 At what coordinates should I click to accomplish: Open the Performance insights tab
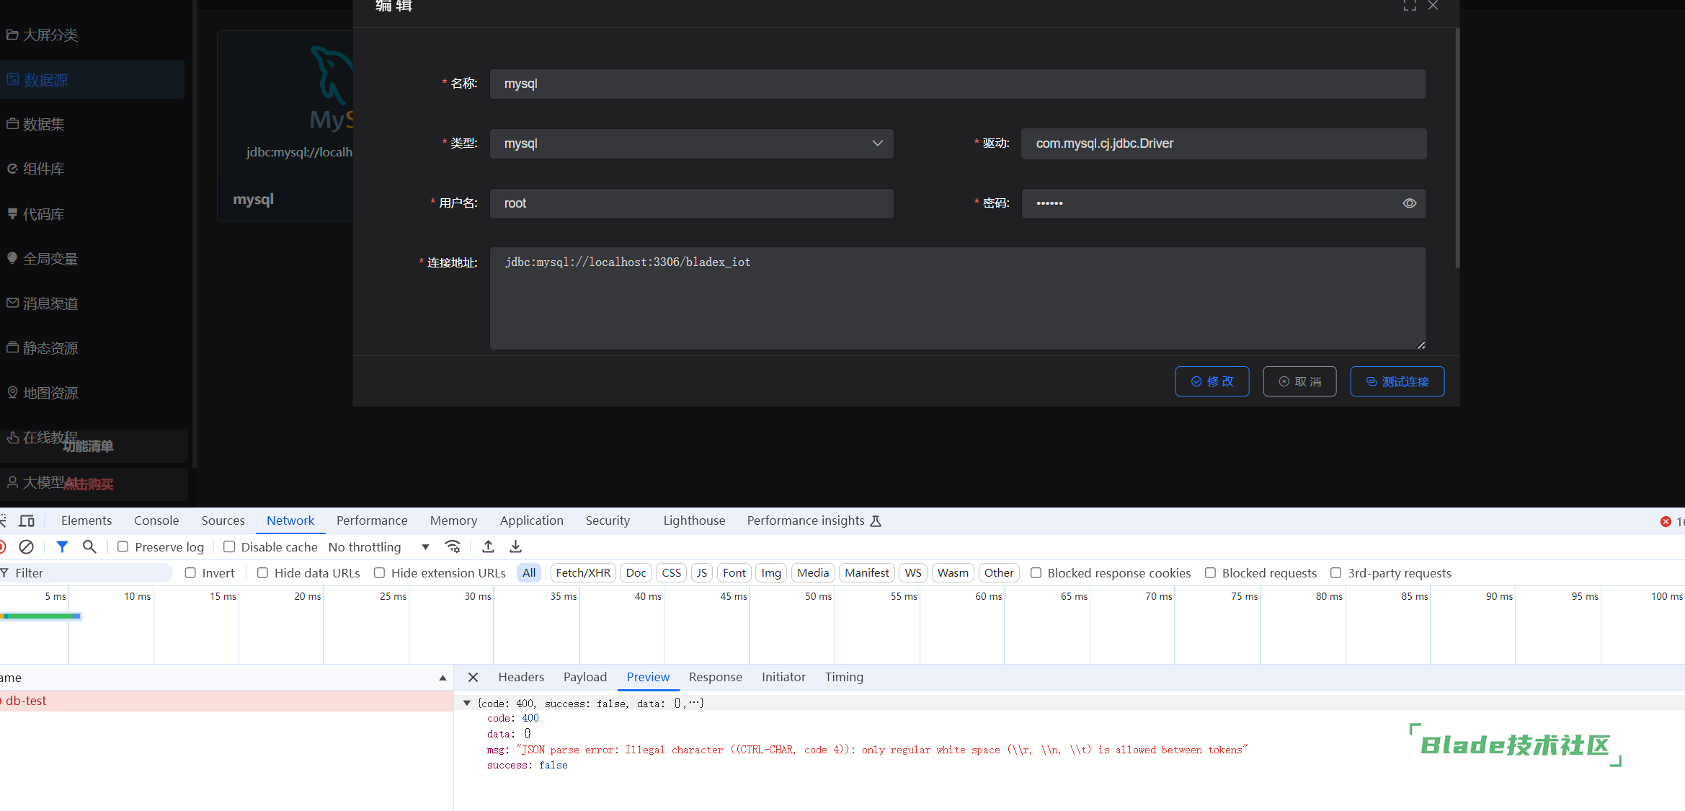(814, 520)
